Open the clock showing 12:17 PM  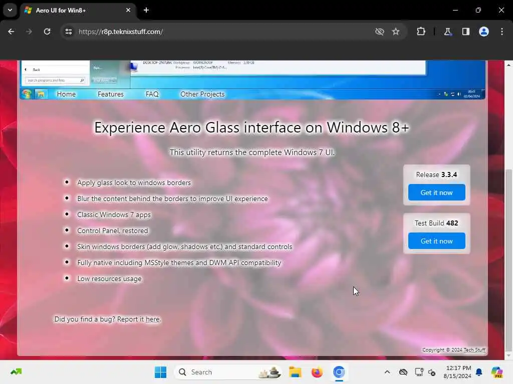click(x=457, y=372)
